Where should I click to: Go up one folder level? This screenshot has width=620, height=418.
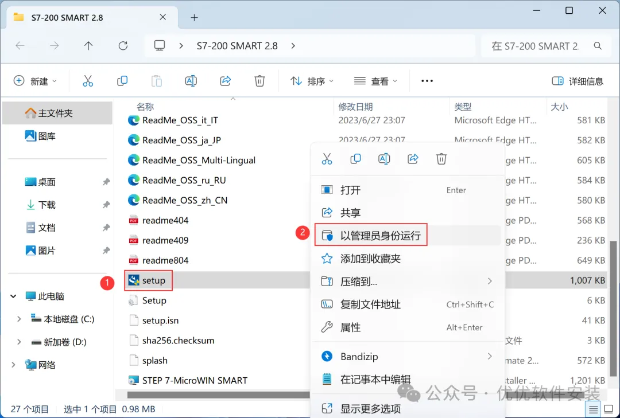tap(88, 46)
